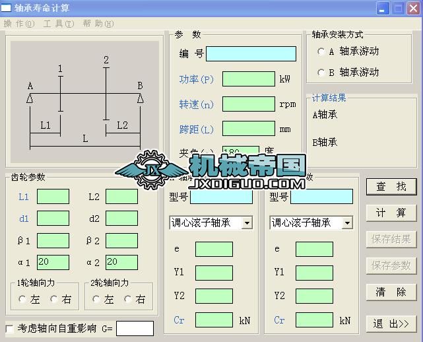The width and height of the screenshot is (423, 342).
Task: Click the 查找 button
Action: click(x=391, y=187)
